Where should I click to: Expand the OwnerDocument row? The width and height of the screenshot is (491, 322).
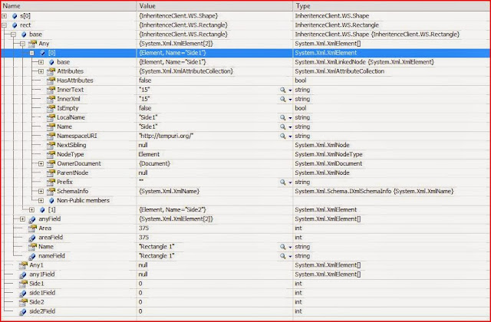[x=41, y=163]
